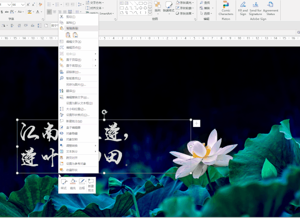Open 超链接 (Hyperlink) from context menu
The image size is (300, 218).
(78, 72)
